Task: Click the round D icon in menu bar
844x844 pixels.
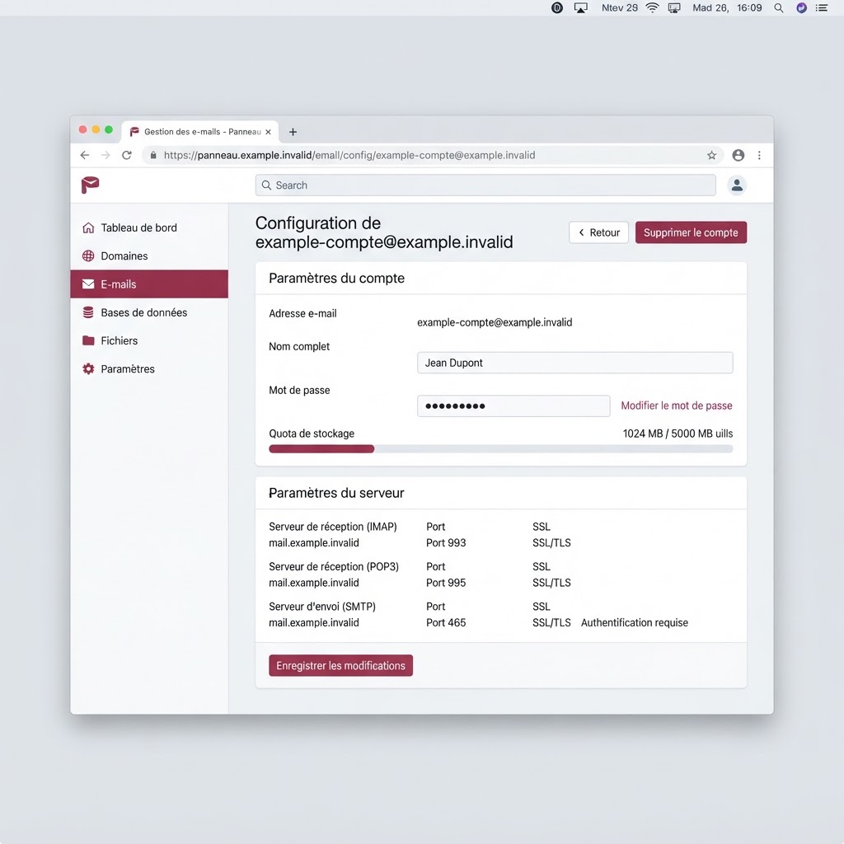Action: pos(557,8)
